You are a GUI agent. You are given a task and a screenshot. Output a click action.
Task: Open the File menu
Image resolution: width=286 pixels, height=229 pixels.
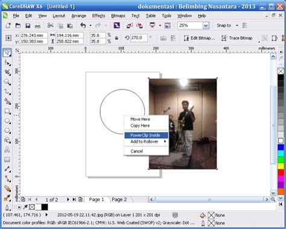[x=16, y=16]
